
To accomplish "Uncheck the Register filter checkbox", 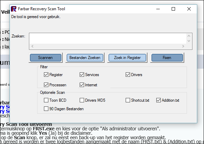I will pos(46,75).
